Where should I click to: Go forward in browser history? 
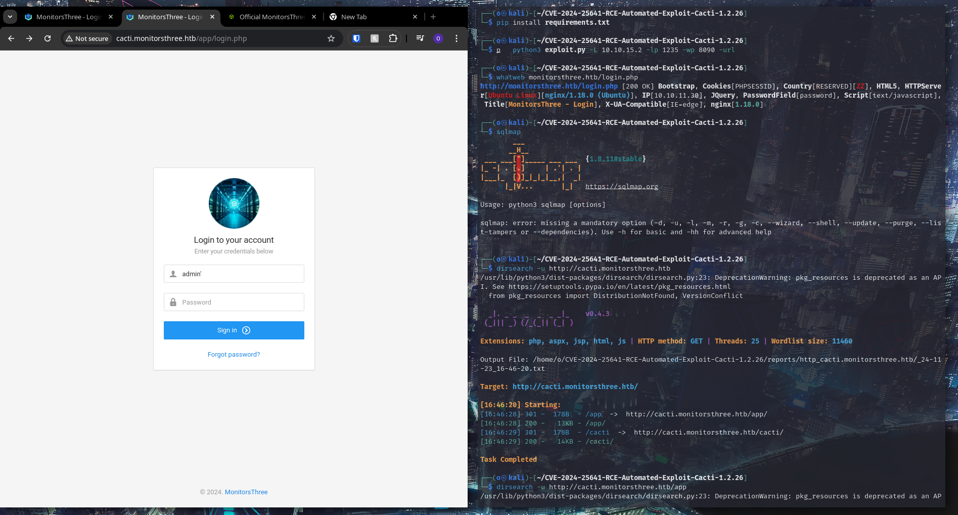(29, 38)
